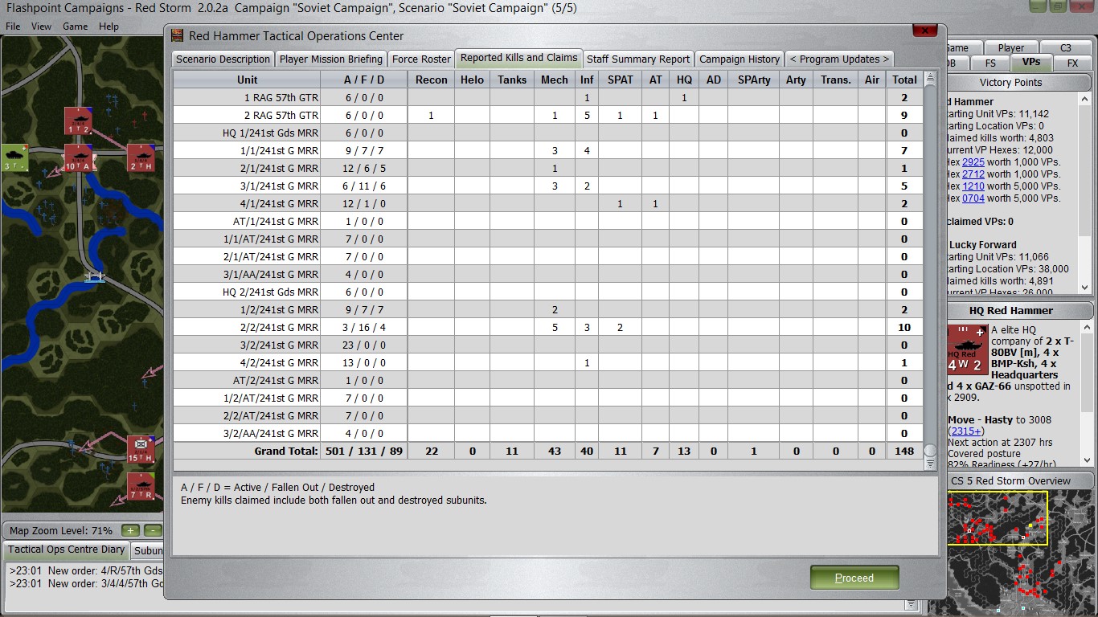Close the Red Hammer Tactical Operations Center dialog

pyautogui.click(x=925, y=31)
